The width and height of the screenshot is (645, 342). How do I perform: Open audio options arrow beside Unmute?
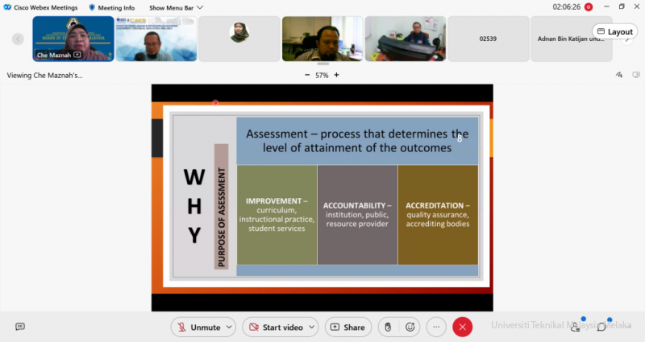click(x=230, y=328)
